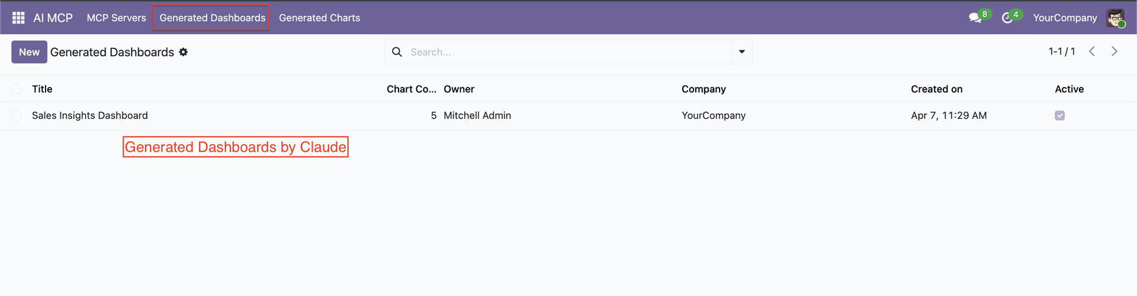Switch to Generated Charts menu
Viewport: 1137px width, 296px height.
point(319,18)
